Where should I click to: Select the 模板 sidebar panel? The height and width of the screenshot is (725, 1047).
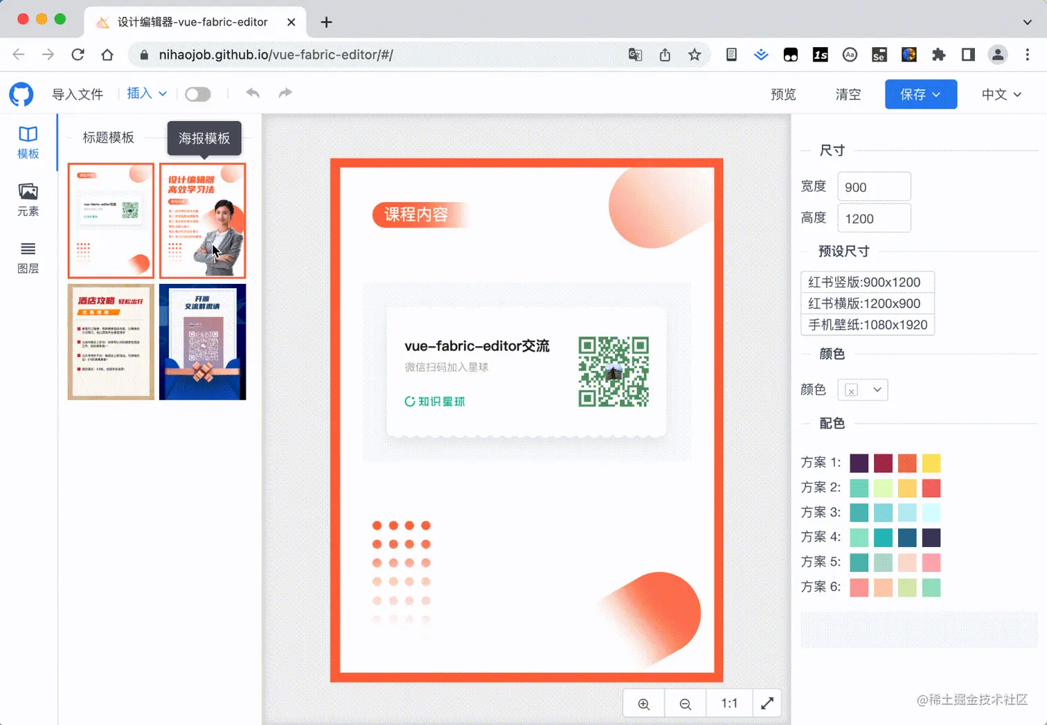click(28, 143)
